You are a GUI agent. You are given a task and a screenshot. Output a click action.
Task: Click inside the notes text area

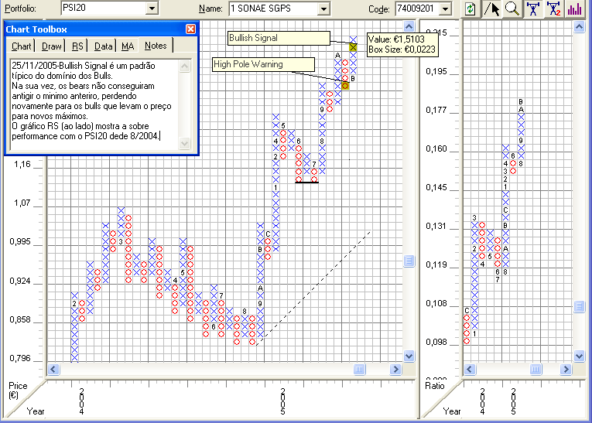tap(93, 104)
